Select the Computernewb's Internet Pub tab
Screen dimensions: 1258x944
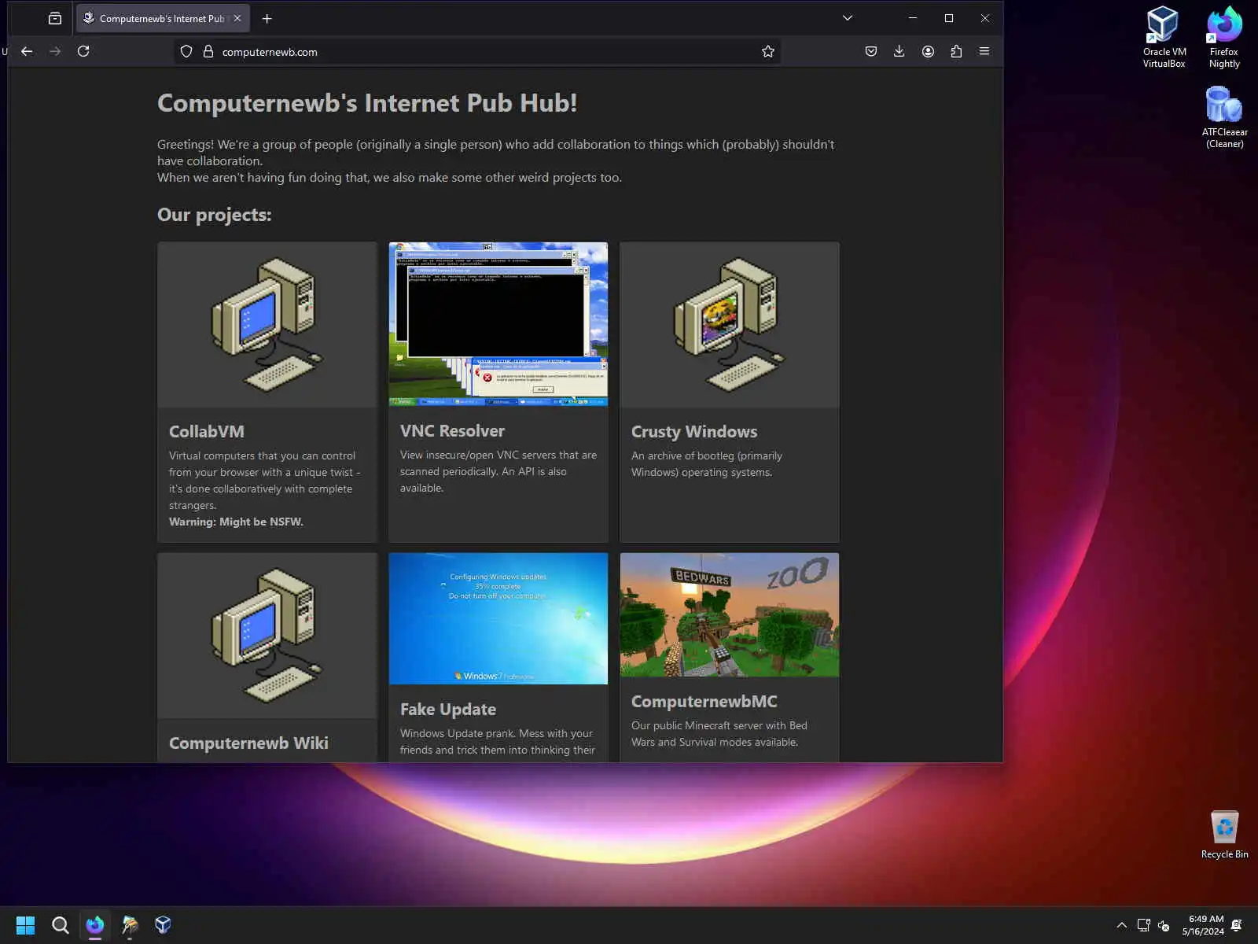pos(163,18)
